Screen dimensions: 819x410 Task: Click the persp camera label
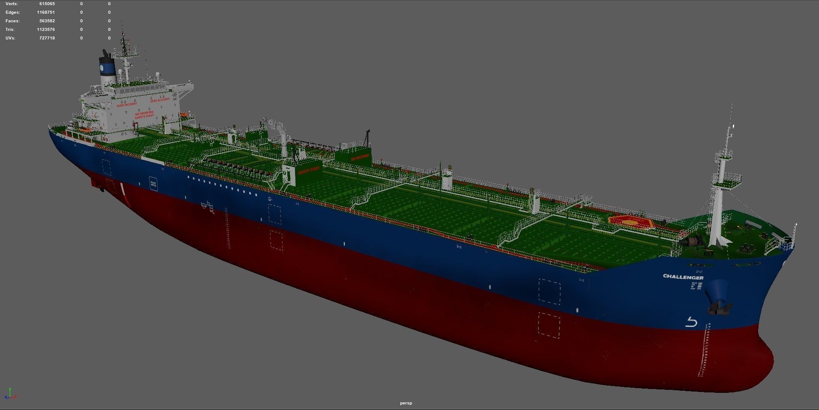(406, 403)
